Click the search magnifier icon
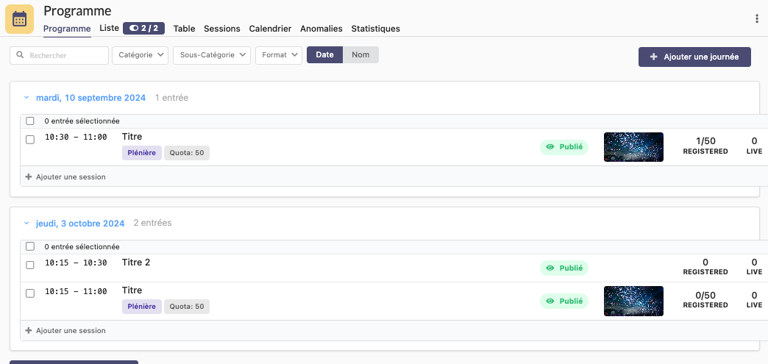 pos(20,55)
